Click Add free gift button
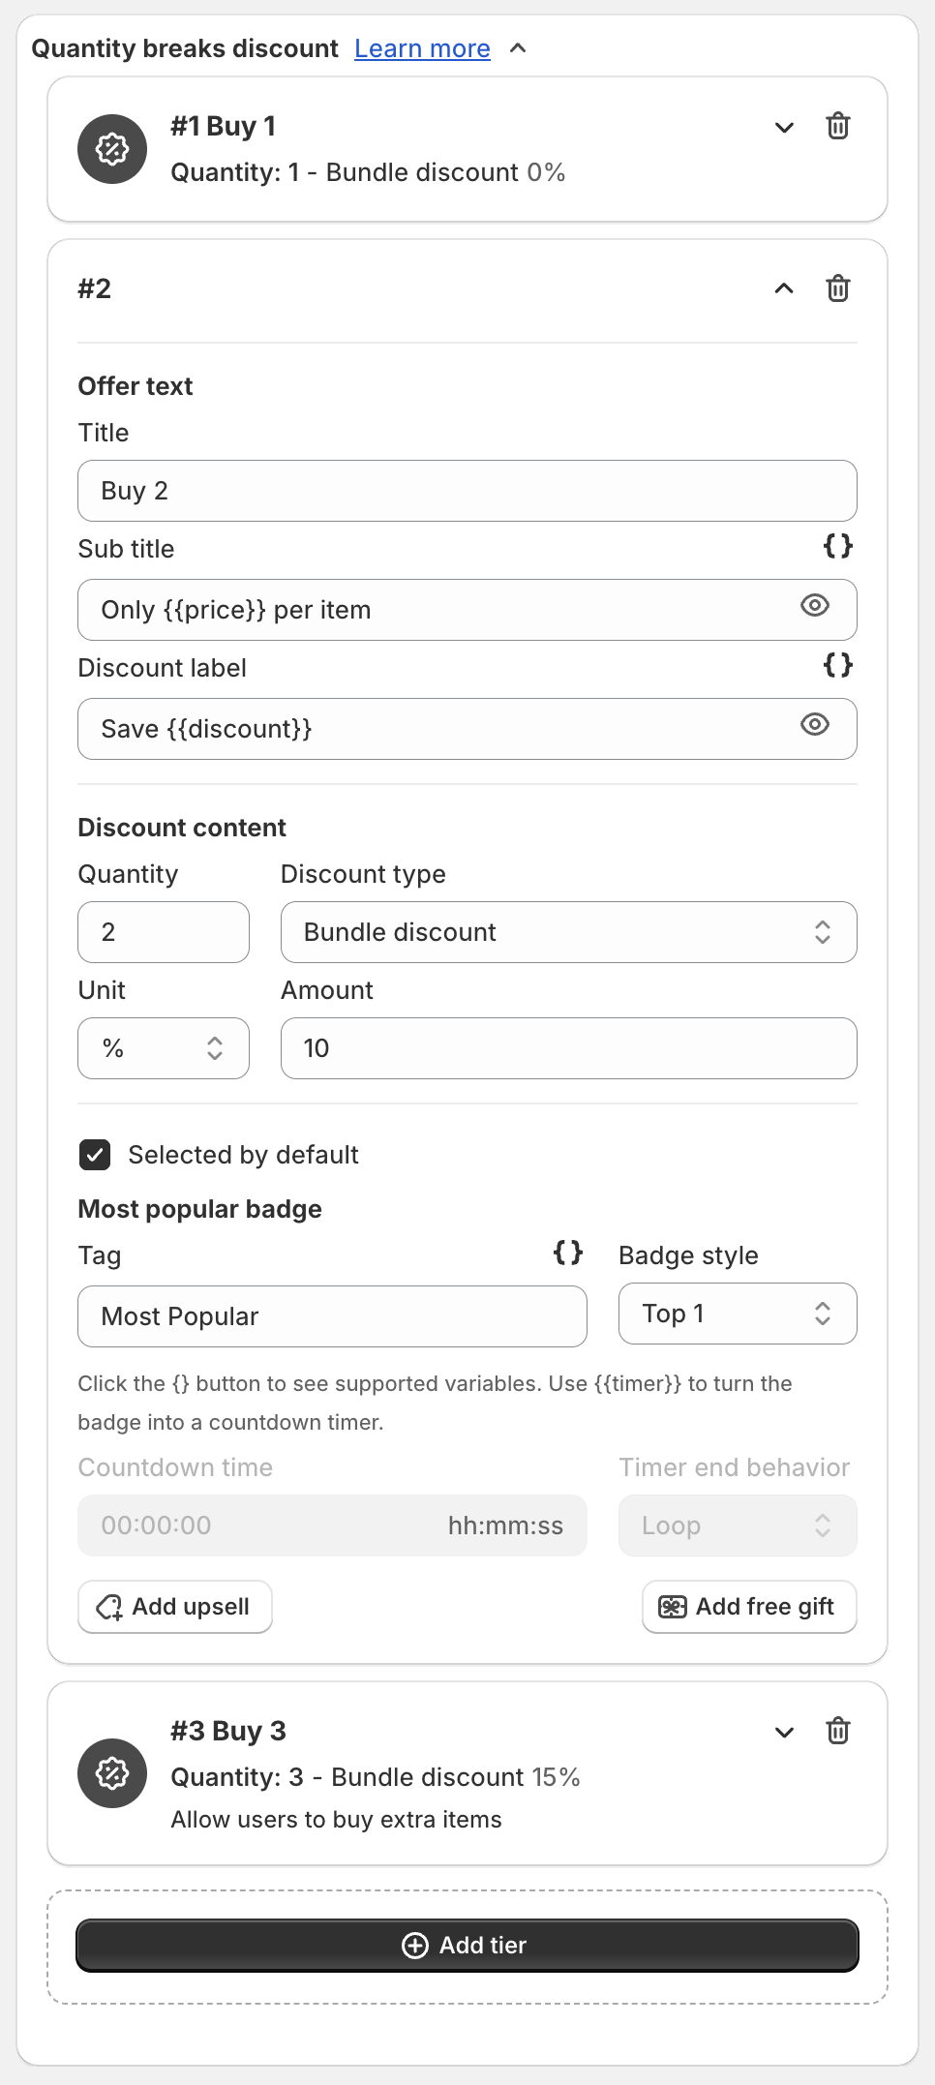Viewport: 935px width, 2085px height. click(x=749, y=1607)
